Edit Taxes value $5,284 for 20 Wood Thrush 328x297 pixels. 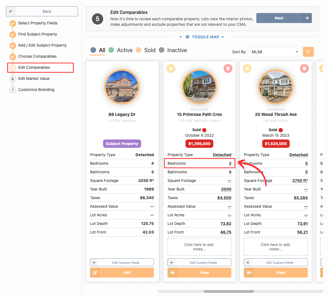coord(301,198)
